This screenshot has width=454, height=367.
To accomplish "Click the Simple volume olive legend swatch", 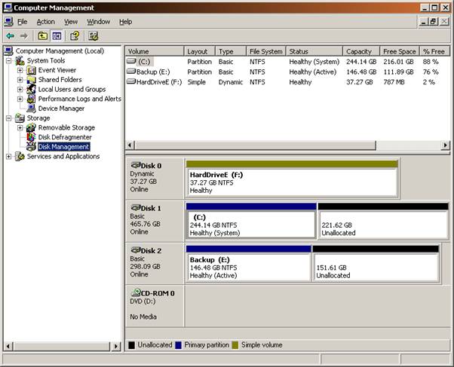I will (x=235, y=345).
